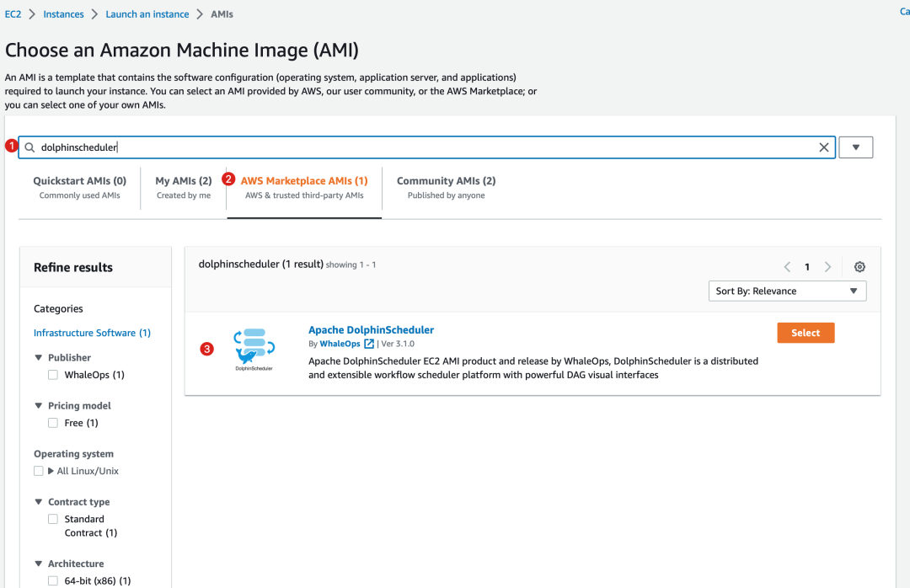Go to the previous results page

(787, 267)
